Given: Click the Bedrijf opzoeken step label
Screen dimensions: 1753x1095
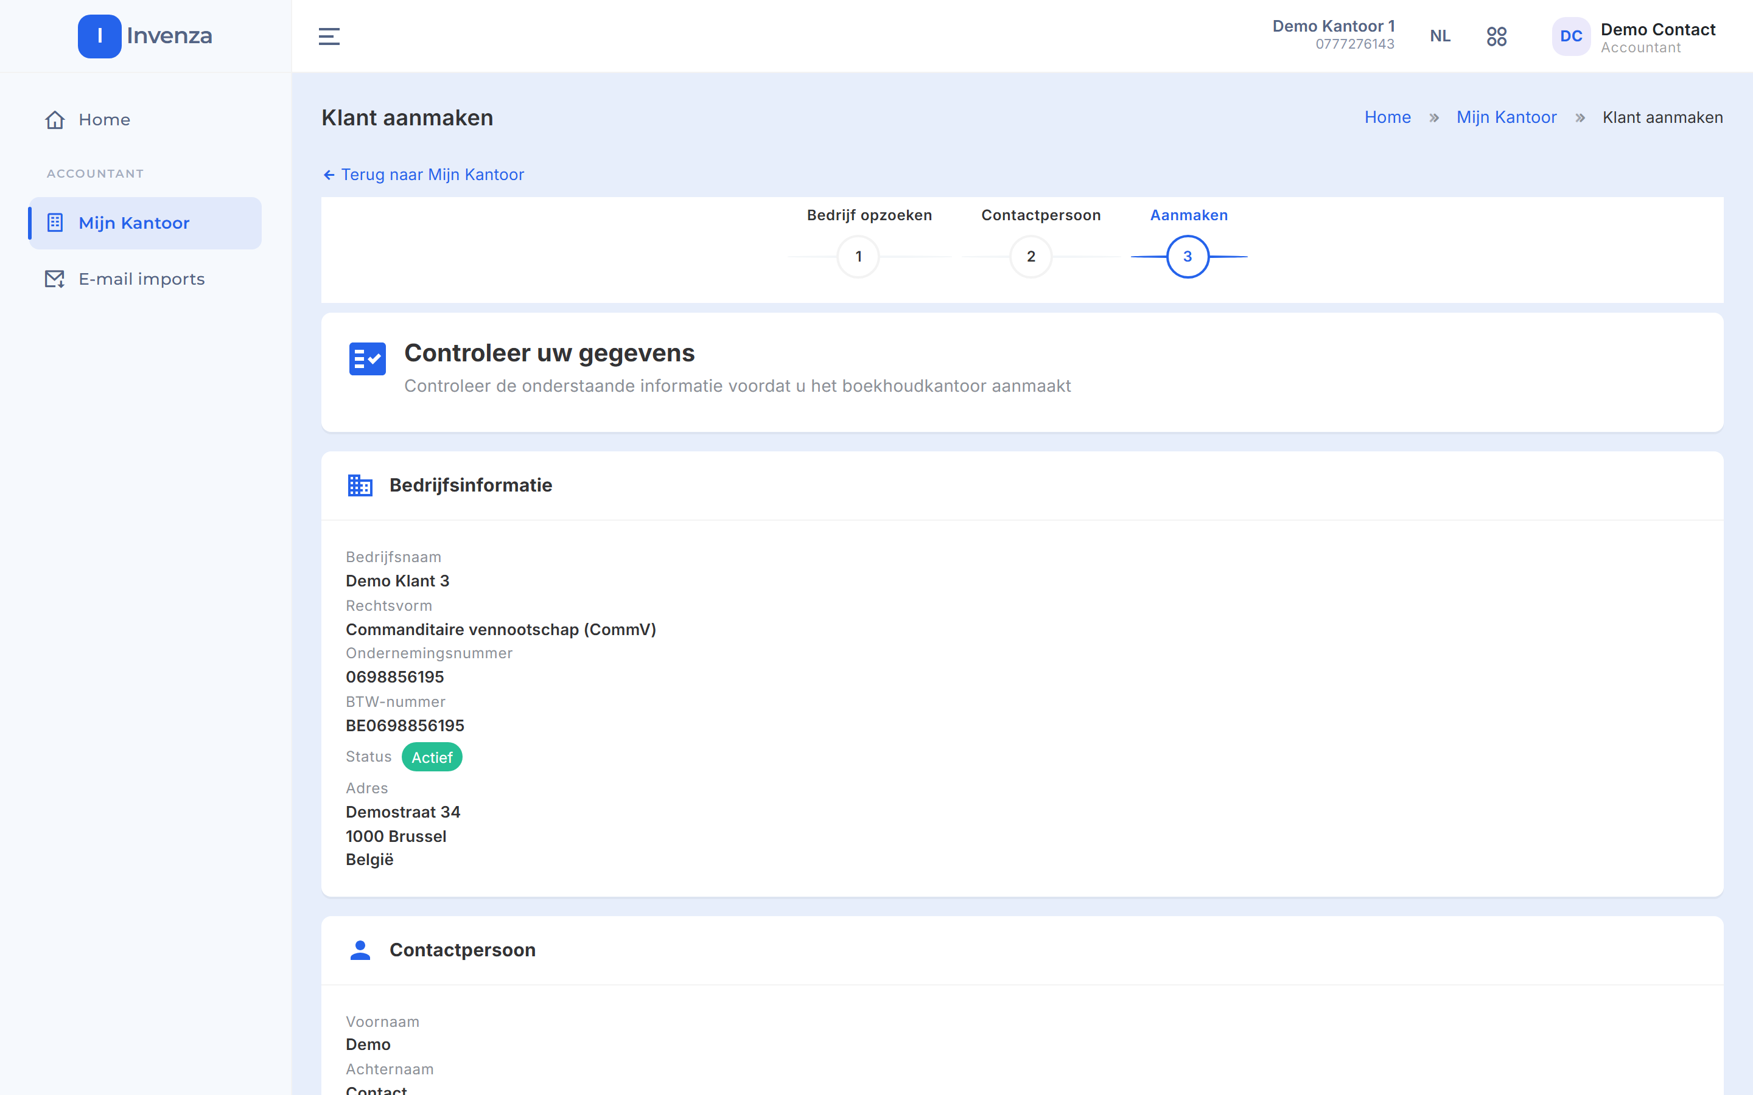Looking at the screenshot, I should click(869, 215).
